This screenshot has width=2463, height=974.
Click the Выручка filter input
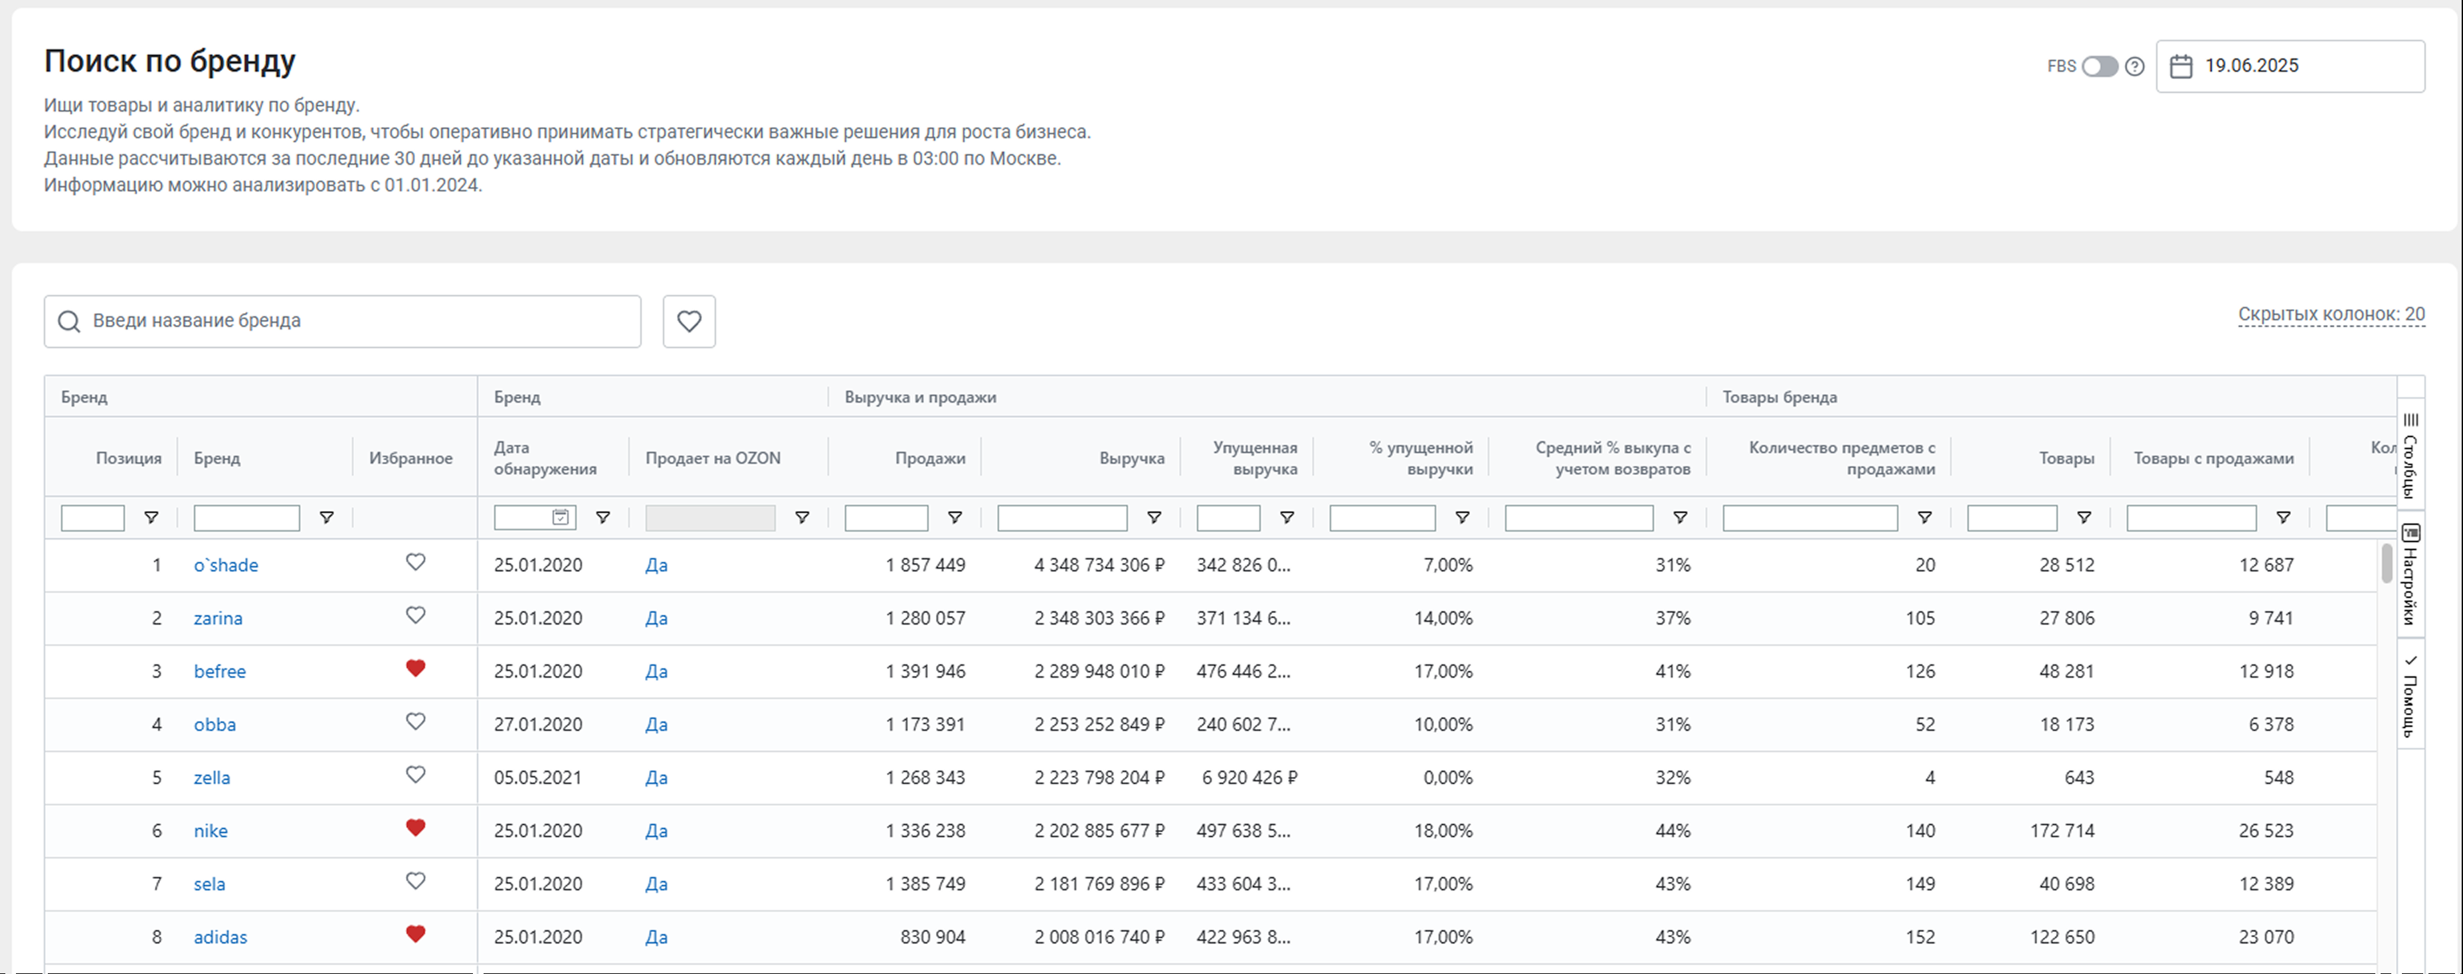tap(1062, 518)
